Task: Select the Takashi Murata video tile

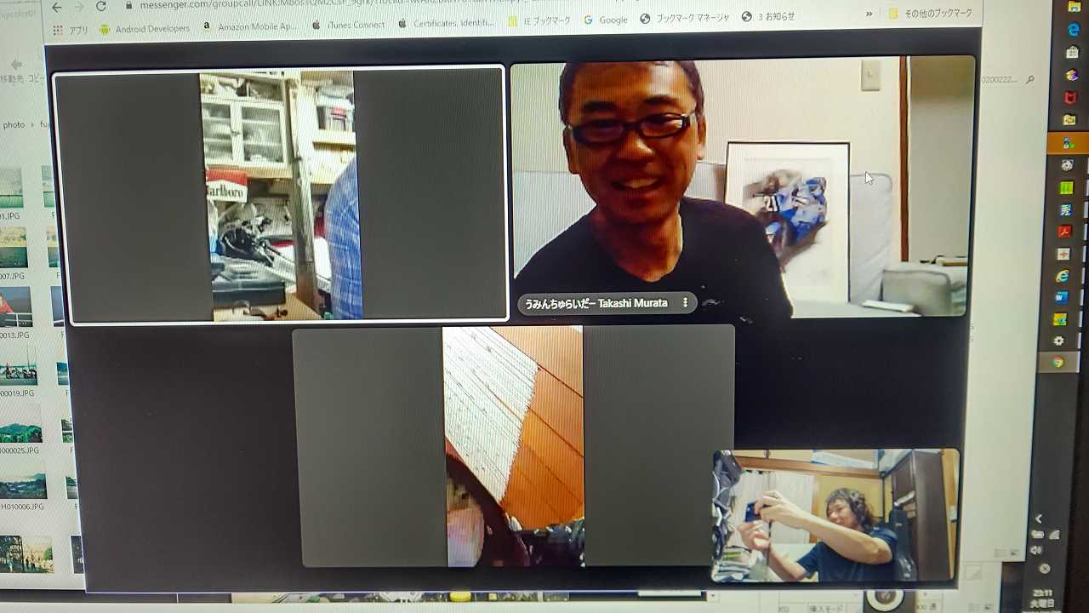Action: [742, 186]
